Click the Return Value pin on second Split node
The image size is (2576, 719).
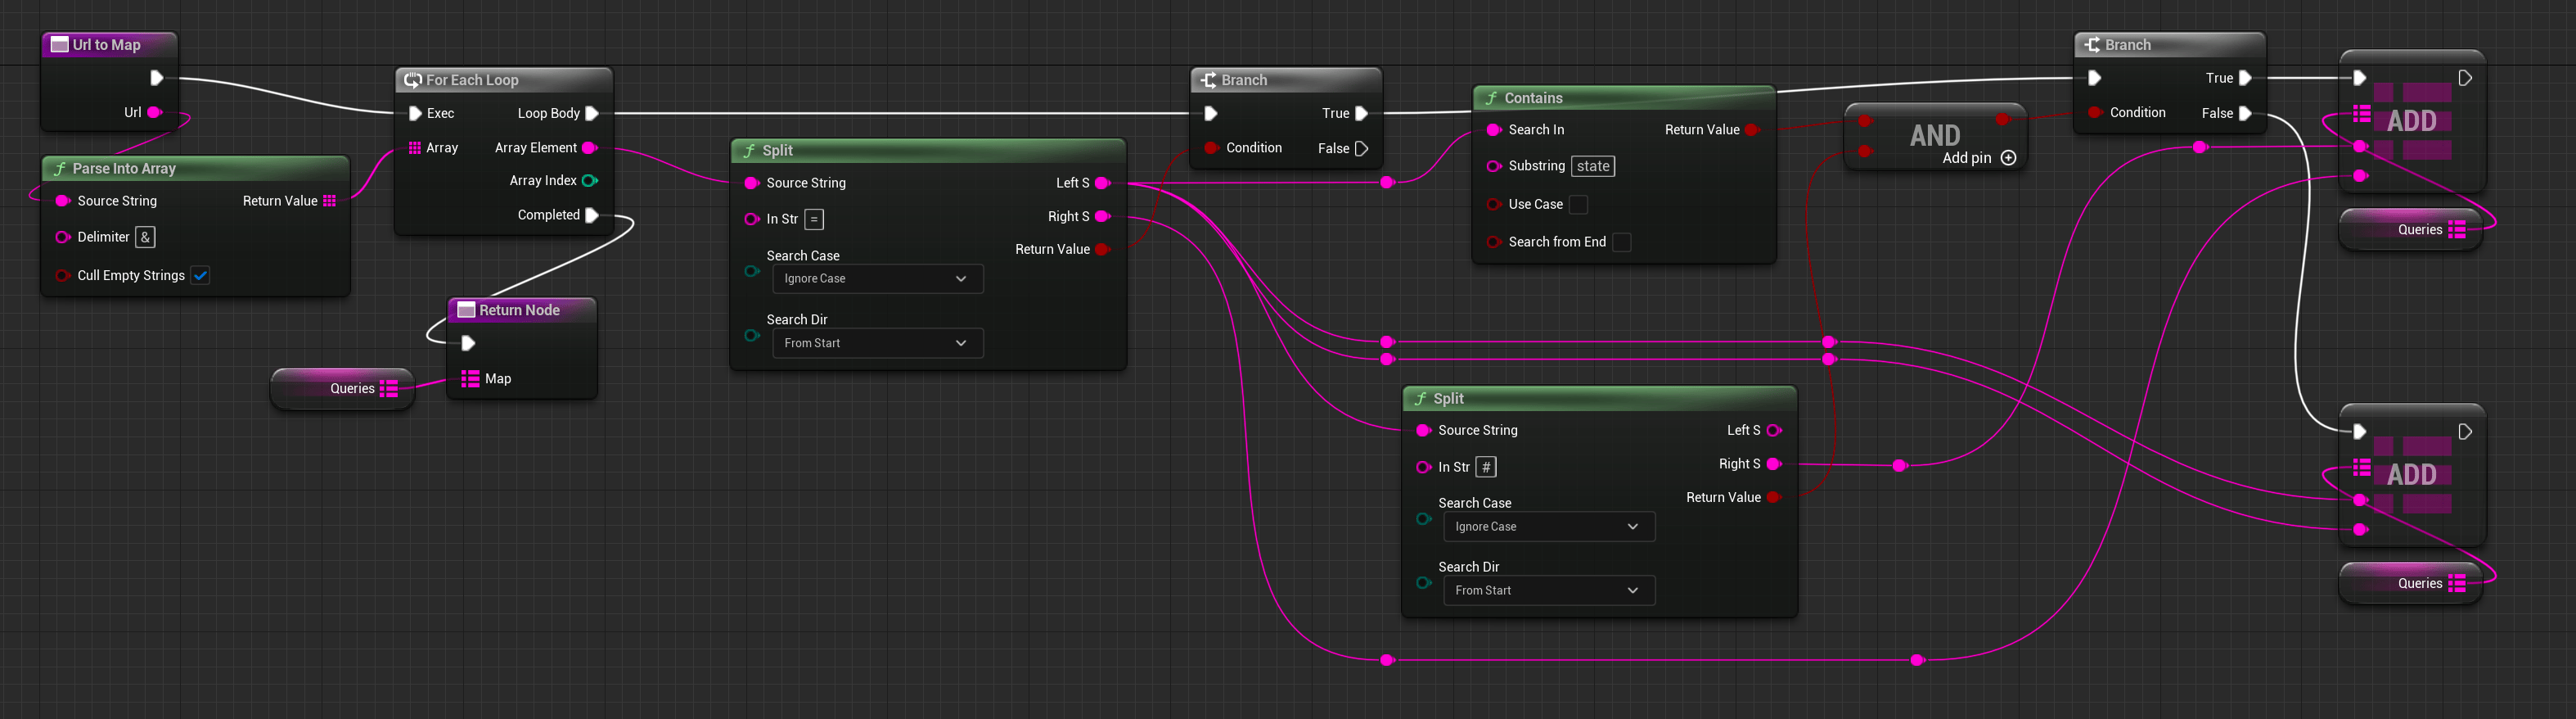coord(1773,497)
